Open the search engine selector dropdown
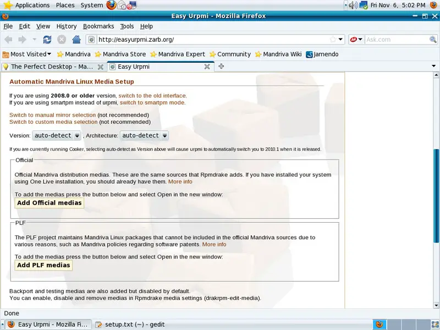 coord(356,39)
